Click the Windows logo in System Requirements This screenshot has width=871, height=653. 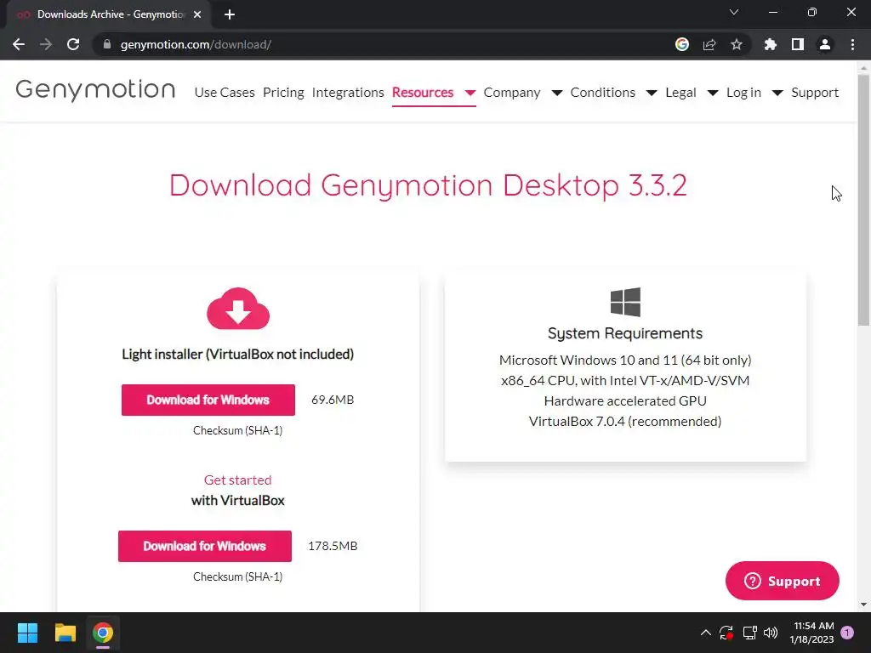pos(625,302)
